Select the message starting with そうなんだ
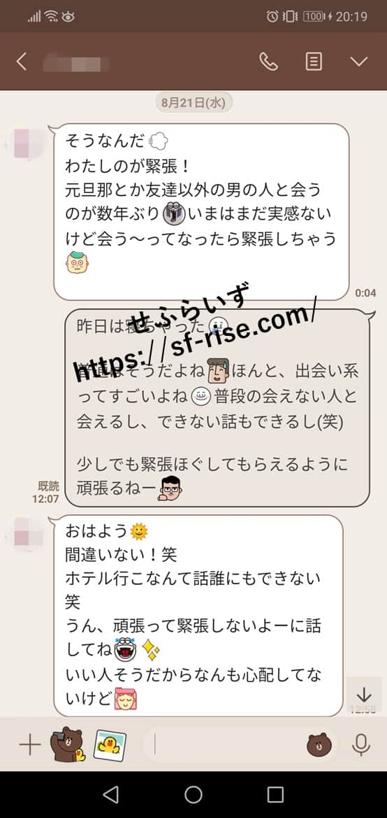 [x=201, y=212]
